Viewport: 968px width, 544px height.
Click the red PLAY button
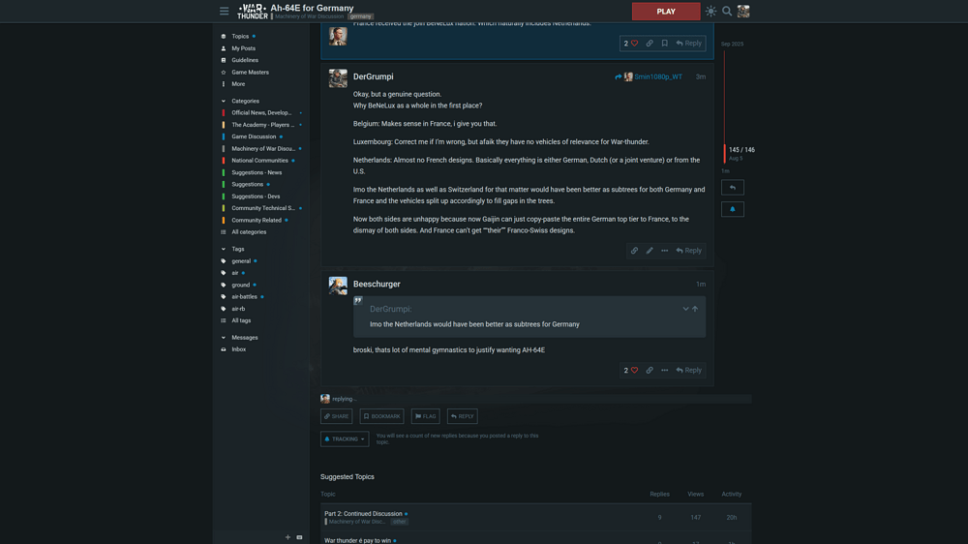666,11
